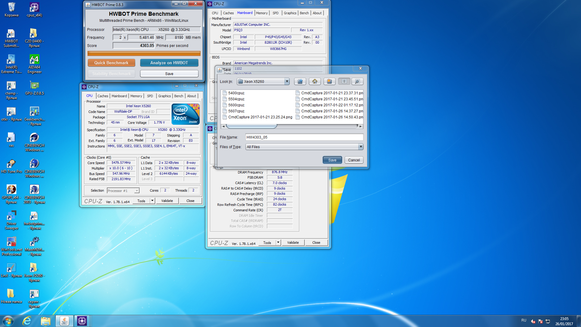581x327 pixels.
Task: Select the cpuz_x64 desktop icon
Action: [34, 10]
